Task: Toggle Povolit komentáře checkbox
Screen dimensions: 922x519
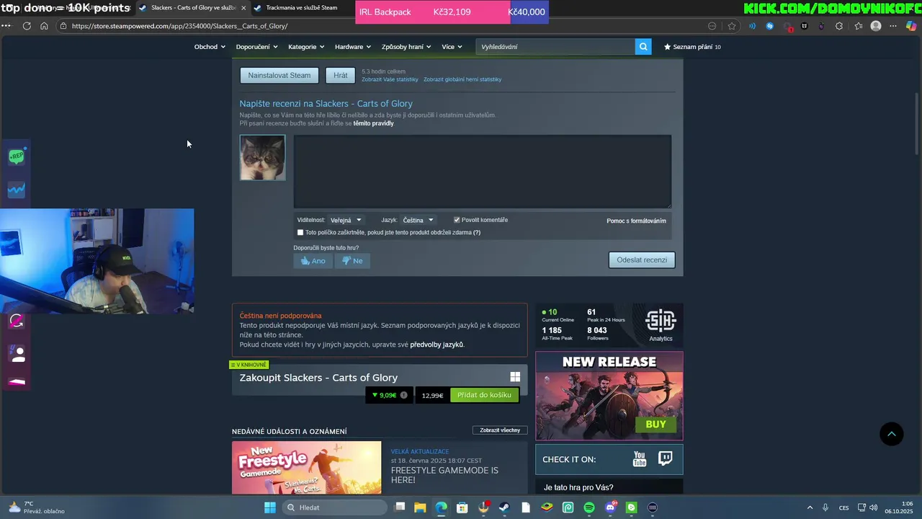Action: coord(457,220)
